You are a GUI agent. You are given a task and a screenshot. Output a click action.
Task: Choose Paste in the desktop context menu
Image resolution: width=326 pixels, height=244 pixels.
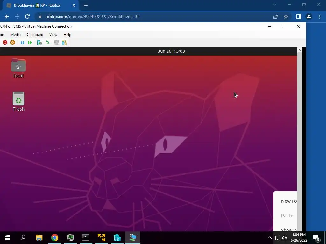tap(287, 216)
